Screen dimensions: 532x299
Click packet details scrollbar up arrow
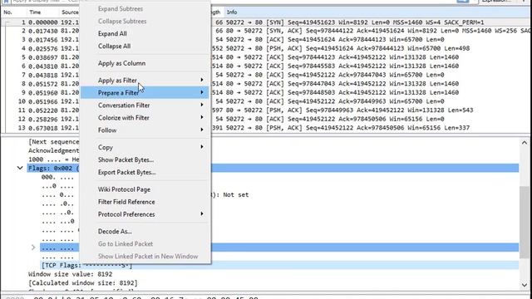click(525, 143)
